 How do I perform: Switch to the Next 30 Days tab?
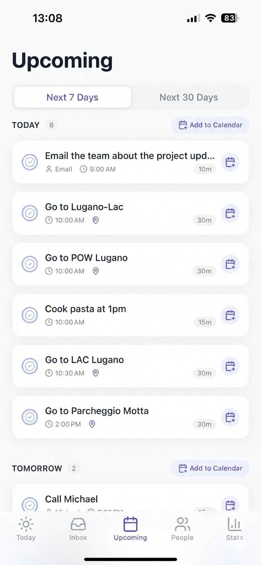189,97
